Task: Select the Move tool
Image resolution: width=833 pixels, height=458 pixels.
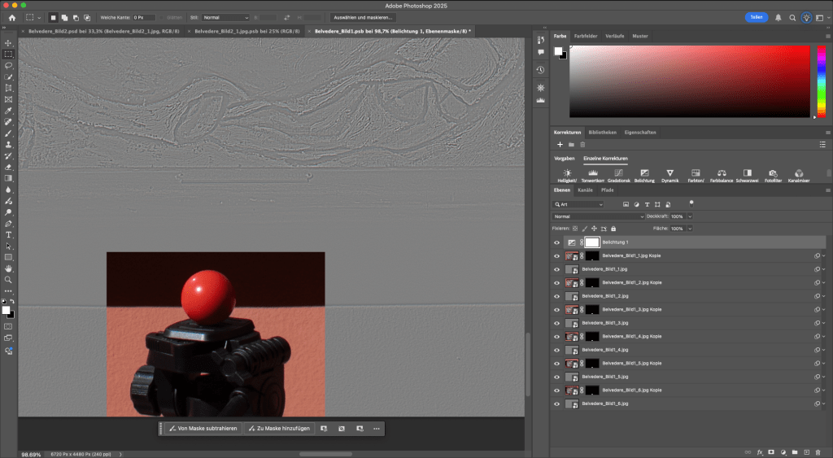Action: coord(8,42)
